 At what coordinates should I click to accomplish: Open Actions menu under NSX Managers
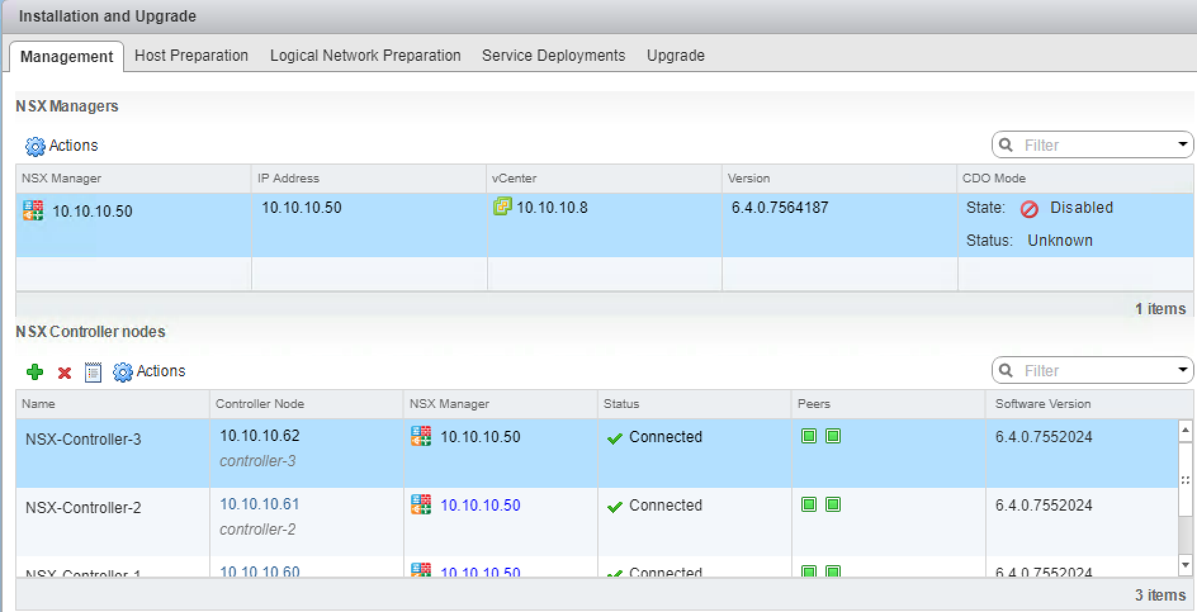61,146
